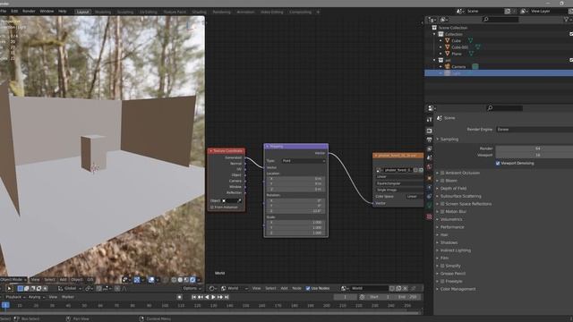The image size is (573, 322).
Task: Jump to the timeline start frame
Action: 193,297
